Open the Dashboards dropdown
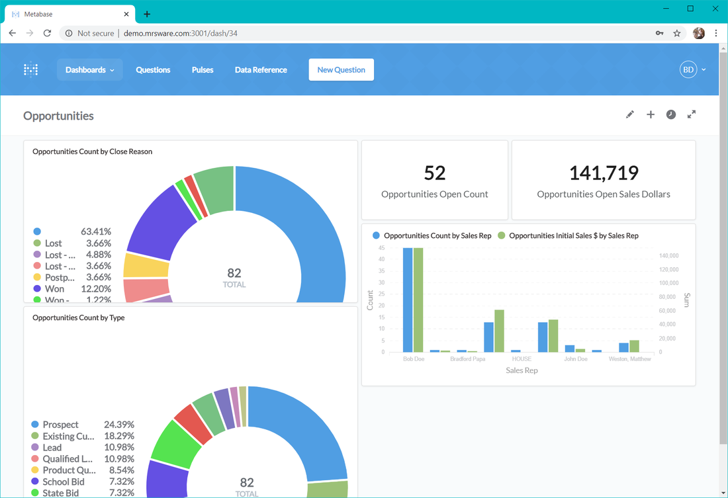 pos(89,69)
